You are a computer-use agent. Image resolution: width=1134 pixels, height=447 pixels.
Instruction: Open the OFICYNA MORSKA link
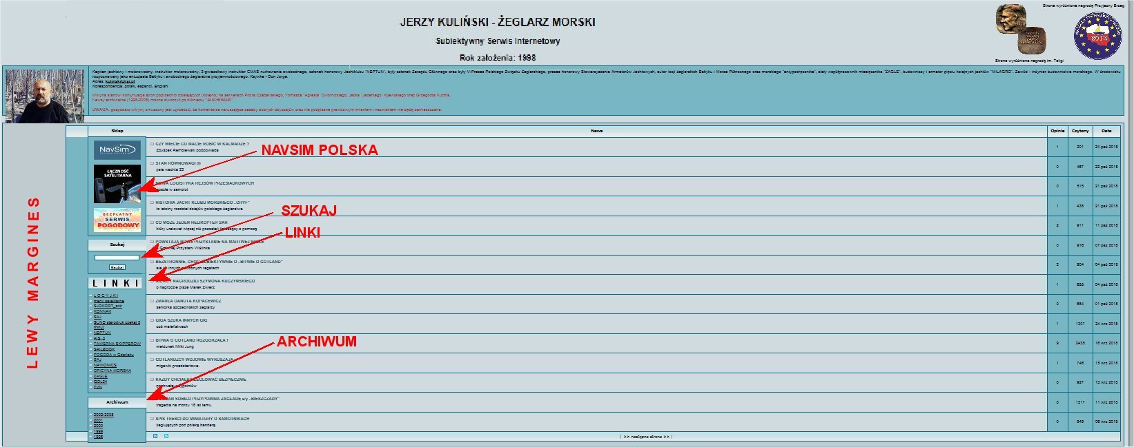[112, 371]
